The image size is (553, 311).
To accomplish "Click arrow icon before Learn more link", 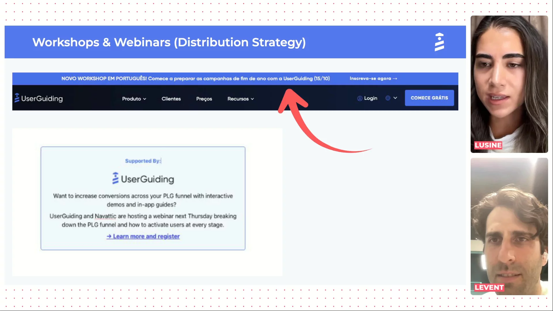I will [109, 236].
